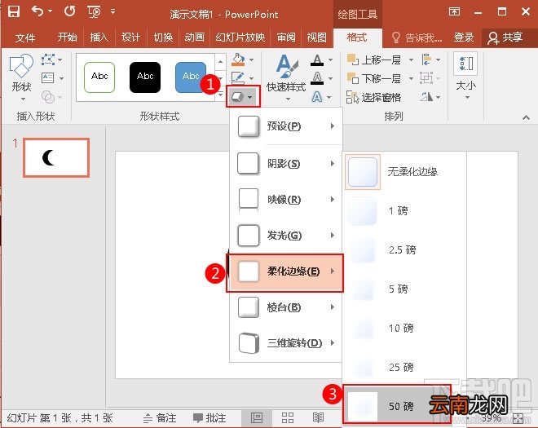Click the Shape Fill paint bucket icon
The image size is (538, 428).
(x=238, y=60)
